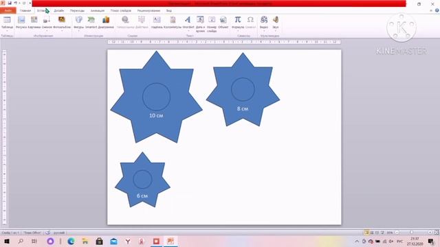Open the Файл tab
The height and width of the screenshot is (247, 440).
click(x=8, y=11)
